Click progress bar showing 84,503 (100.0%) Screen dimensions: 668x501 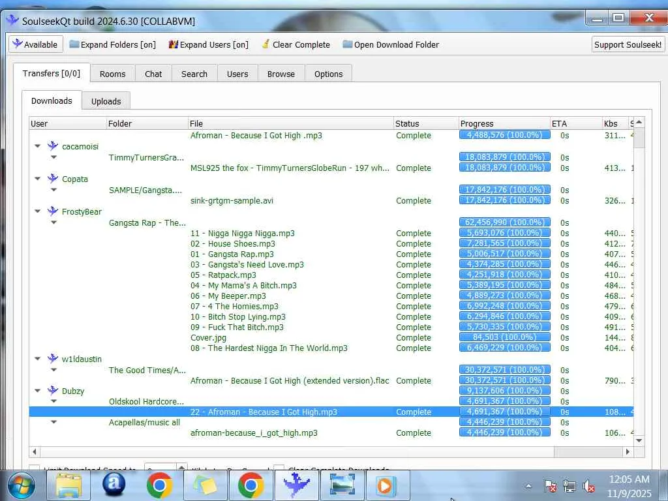[504, 337]
